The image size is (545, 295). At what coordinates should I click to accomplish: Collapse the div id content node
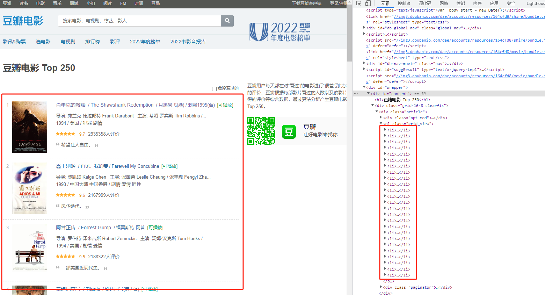369,93
